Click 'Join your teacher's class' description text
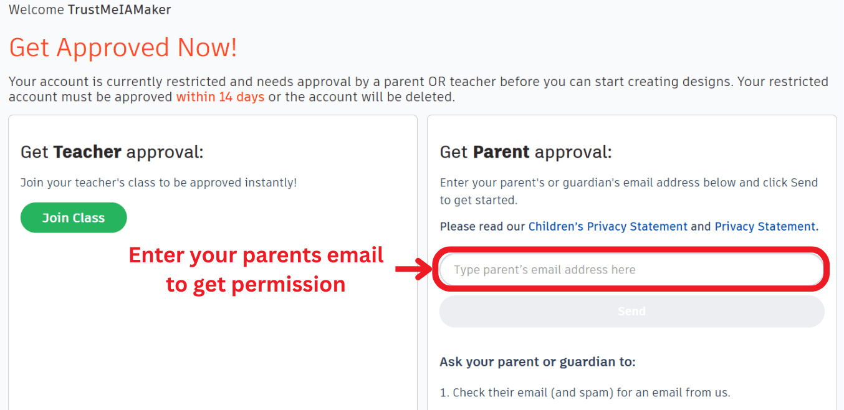 158,183
